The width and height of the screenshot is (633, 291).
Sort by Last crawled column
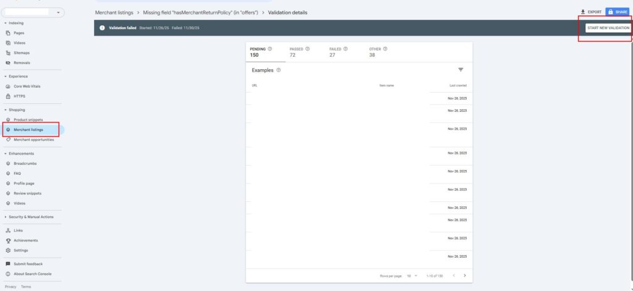[x=458, y=85]
